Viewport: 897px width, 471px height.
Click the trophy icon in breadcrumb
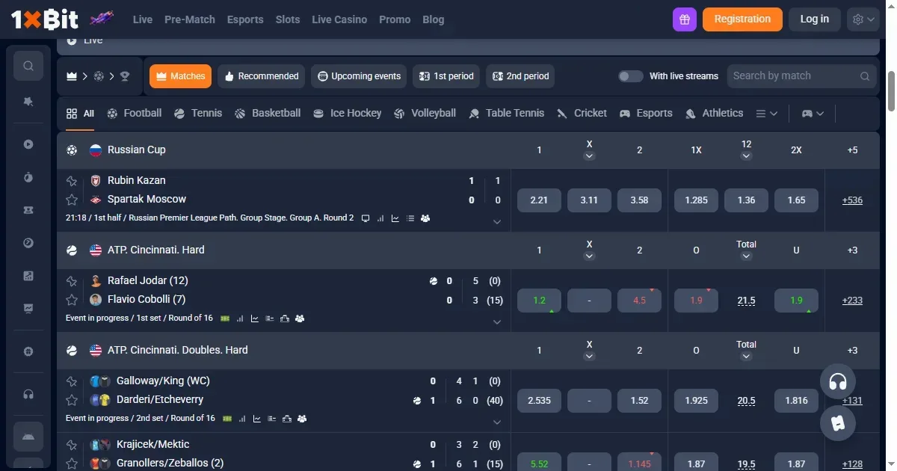coord(125,76)
